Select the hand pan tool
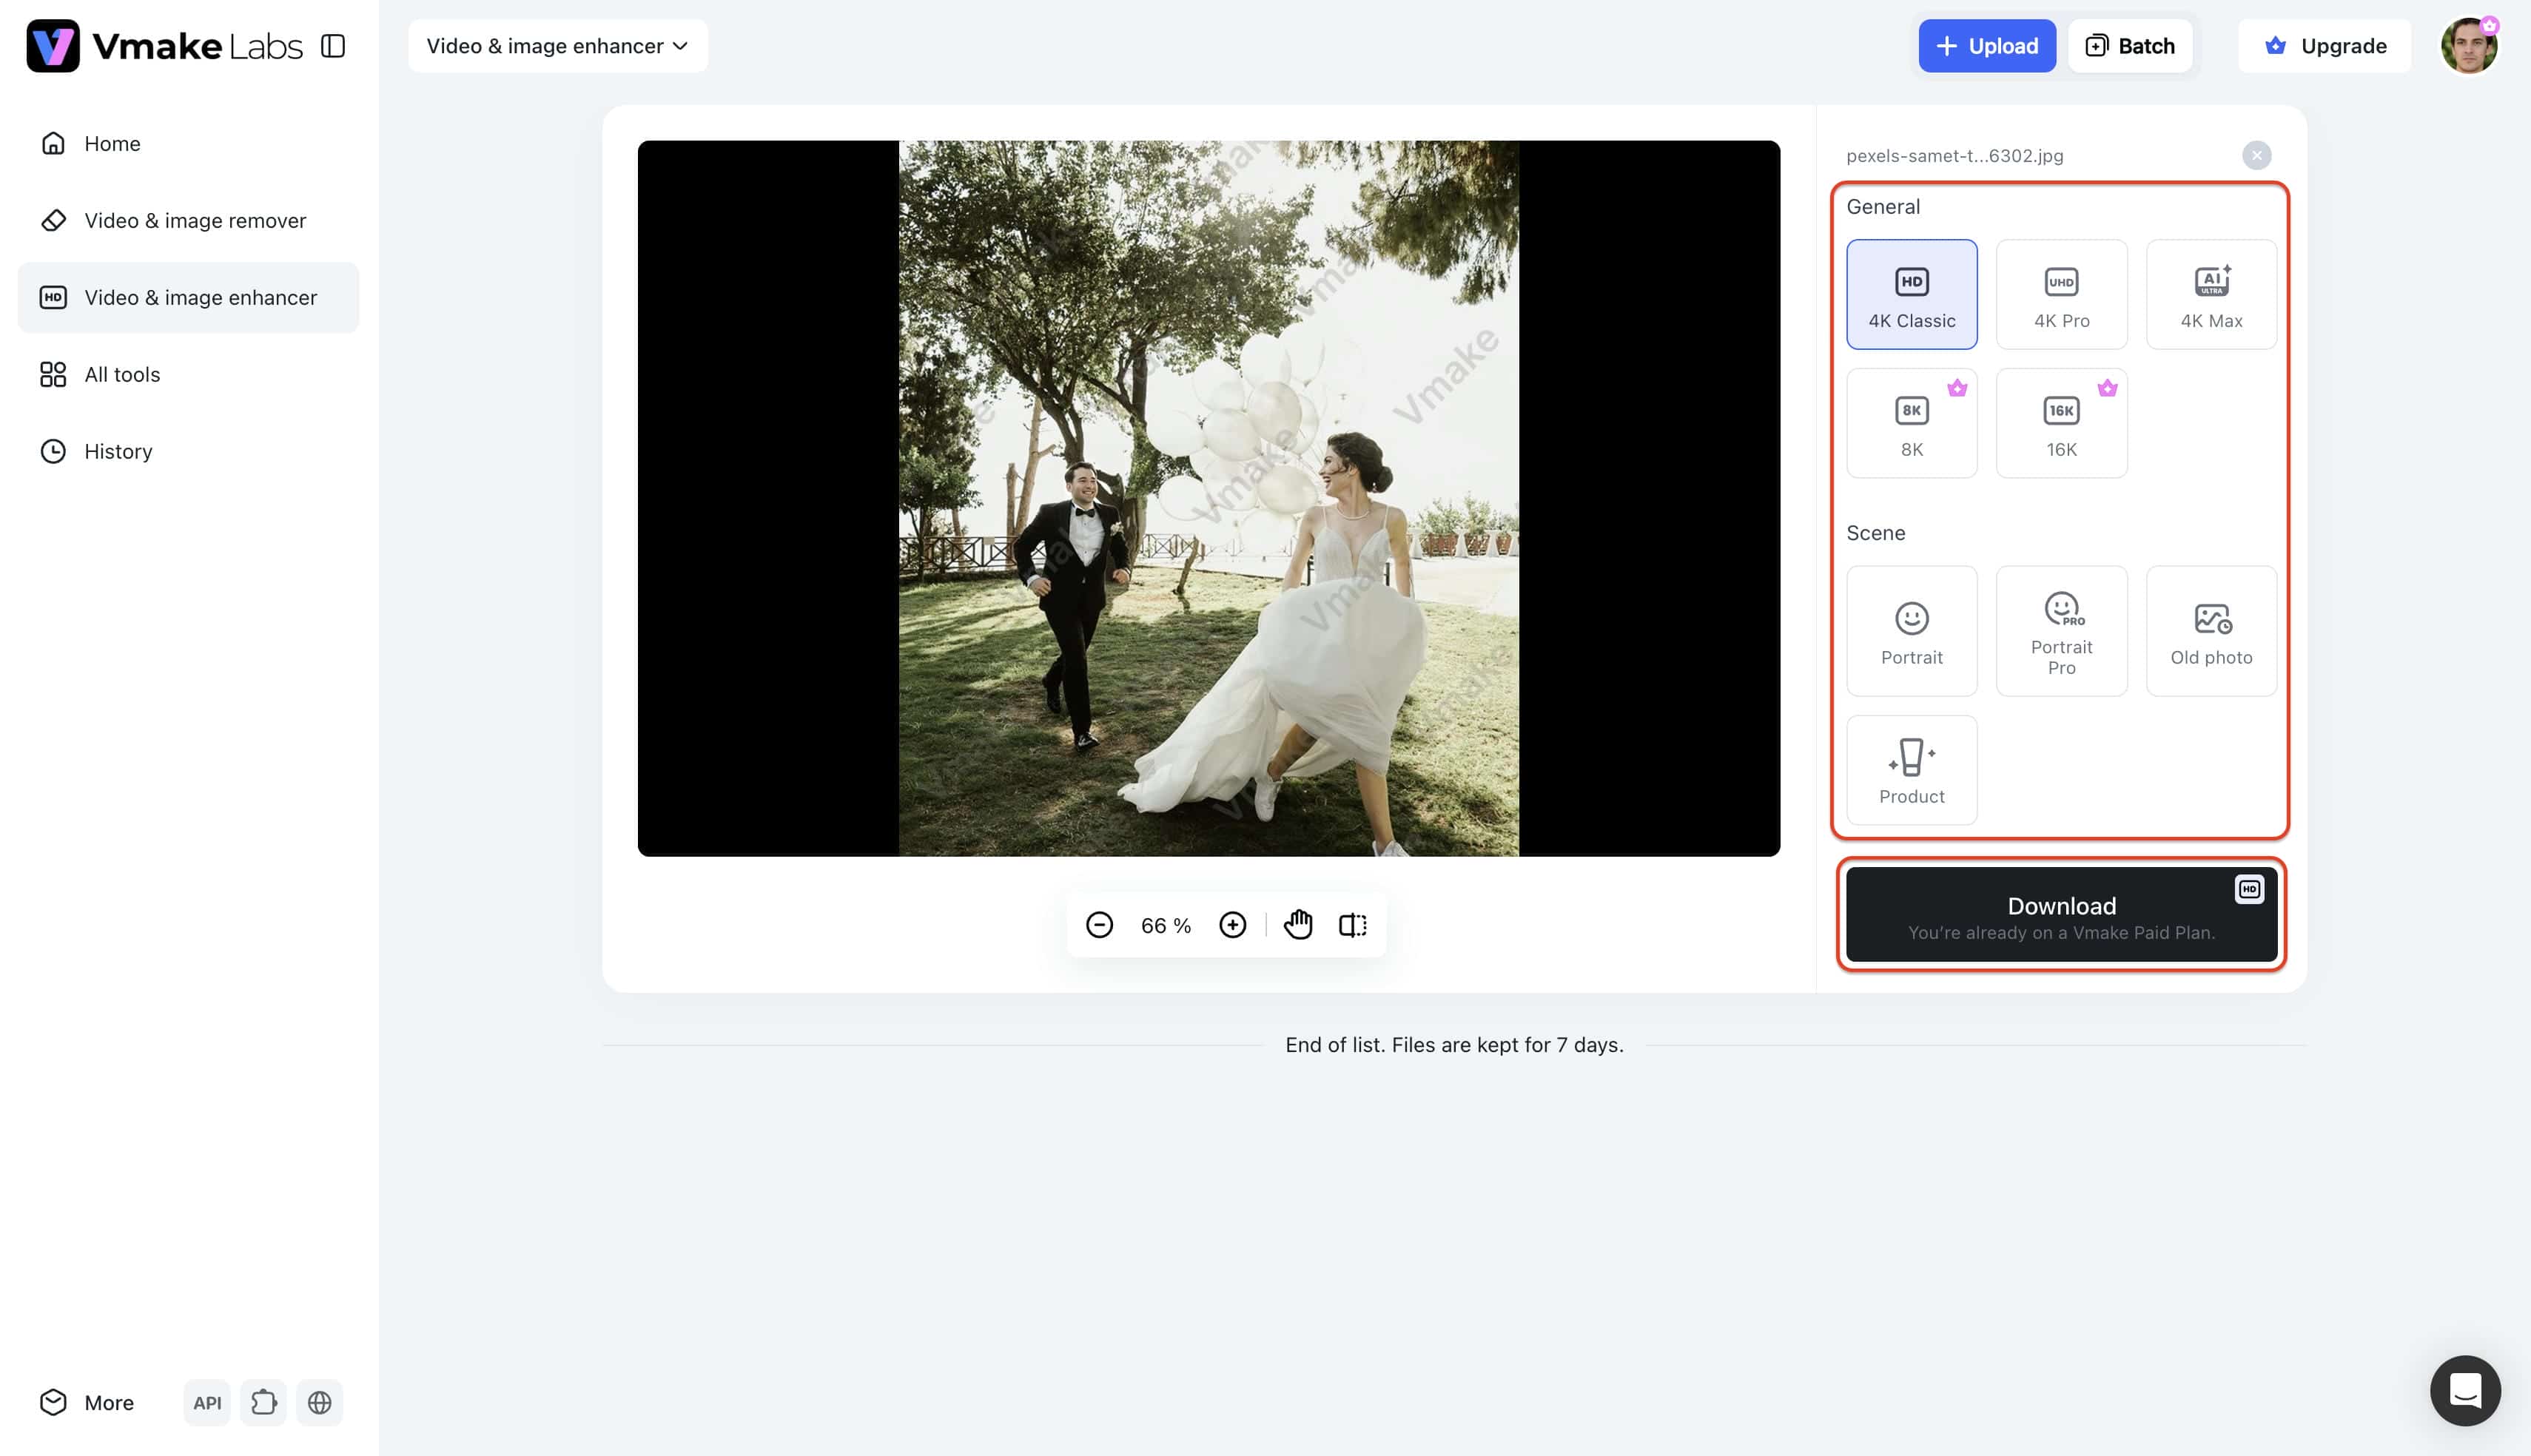This screenshot has height=1456, width=2531. click(1298, 925)
